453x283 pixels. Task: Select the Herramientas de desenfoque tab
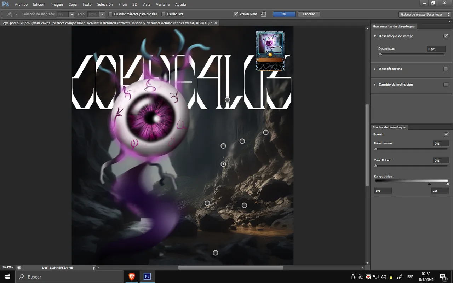(x=394, y=26)
